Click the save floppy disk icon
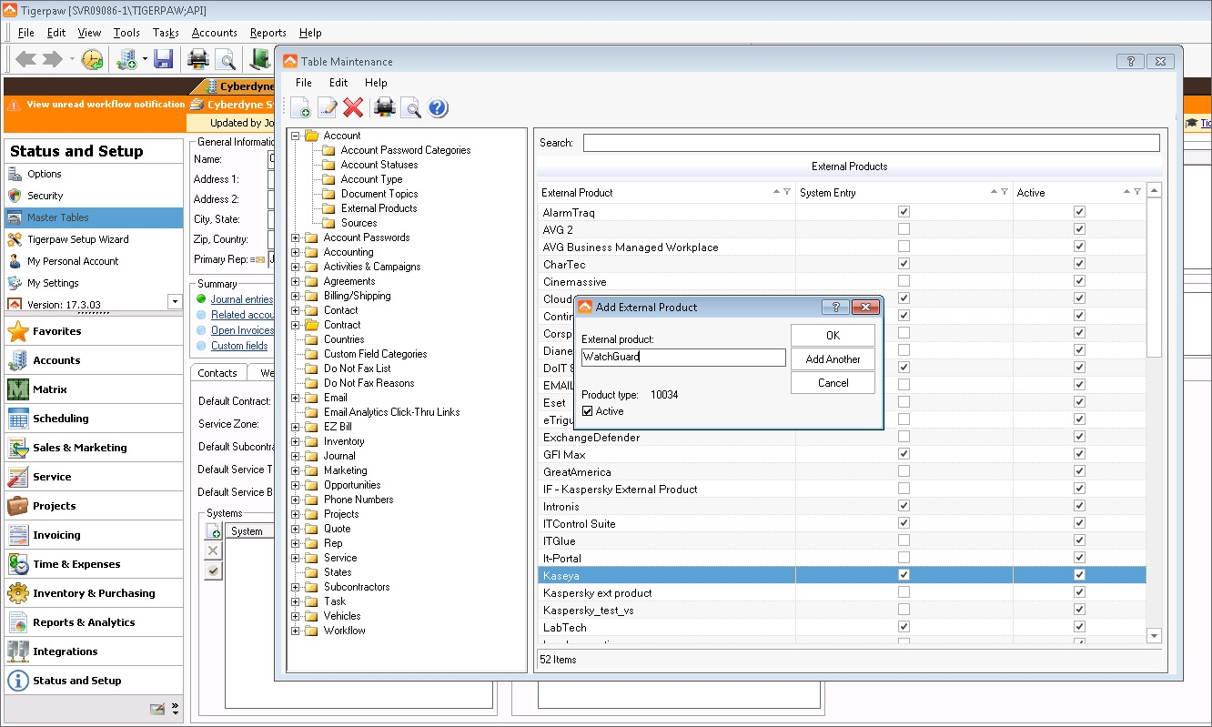 tap(164, 58)
